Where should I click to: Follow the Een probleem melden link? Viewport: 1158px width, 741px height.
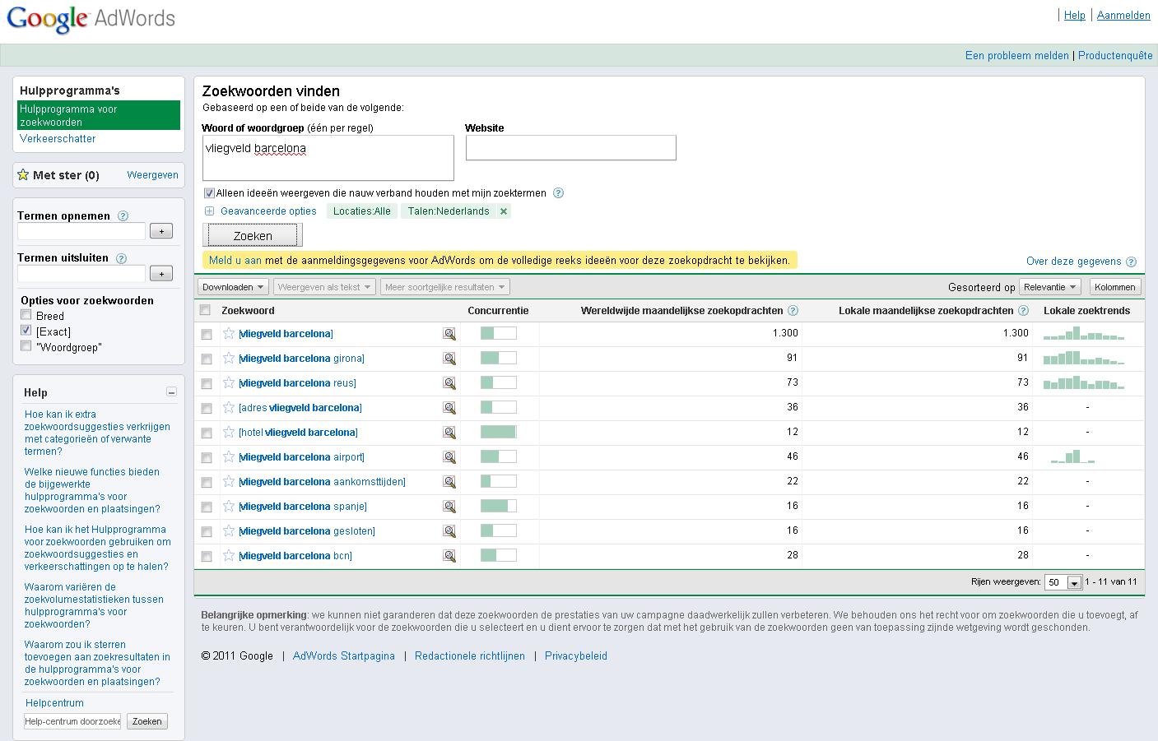[x=1017, y=56]
